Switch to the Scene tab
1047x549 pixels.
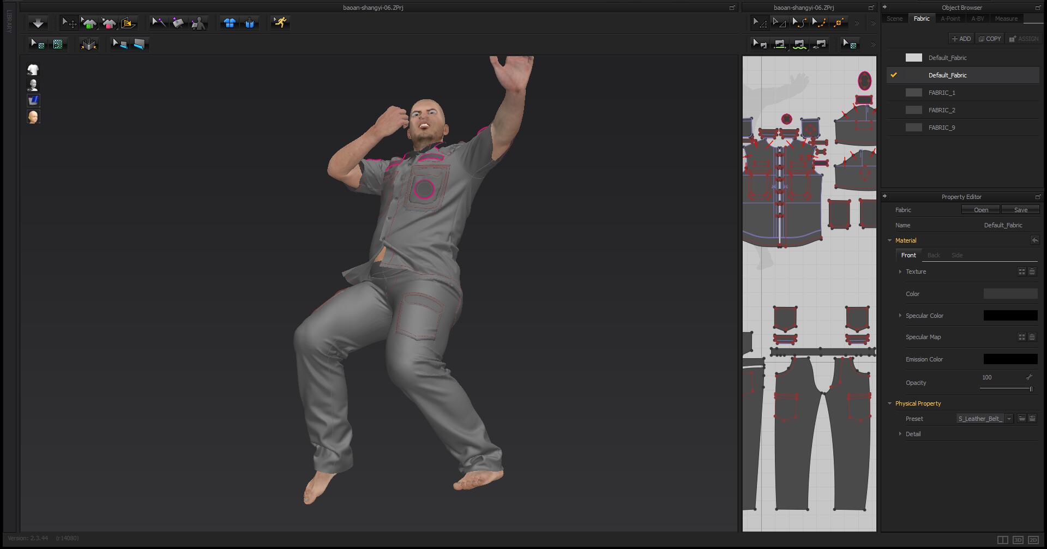894,19
